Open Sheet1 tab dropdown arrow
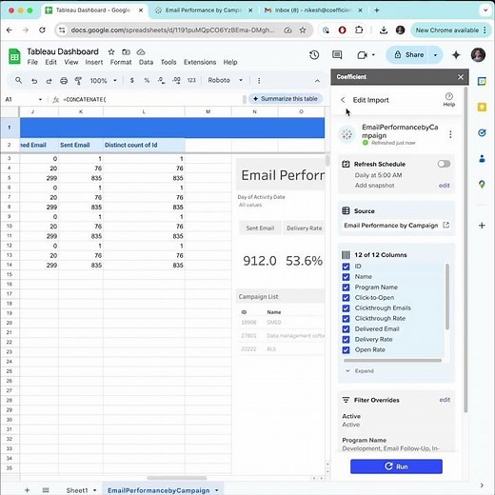The width and height of the screenshot is (495, 495). tap(94, 490)
